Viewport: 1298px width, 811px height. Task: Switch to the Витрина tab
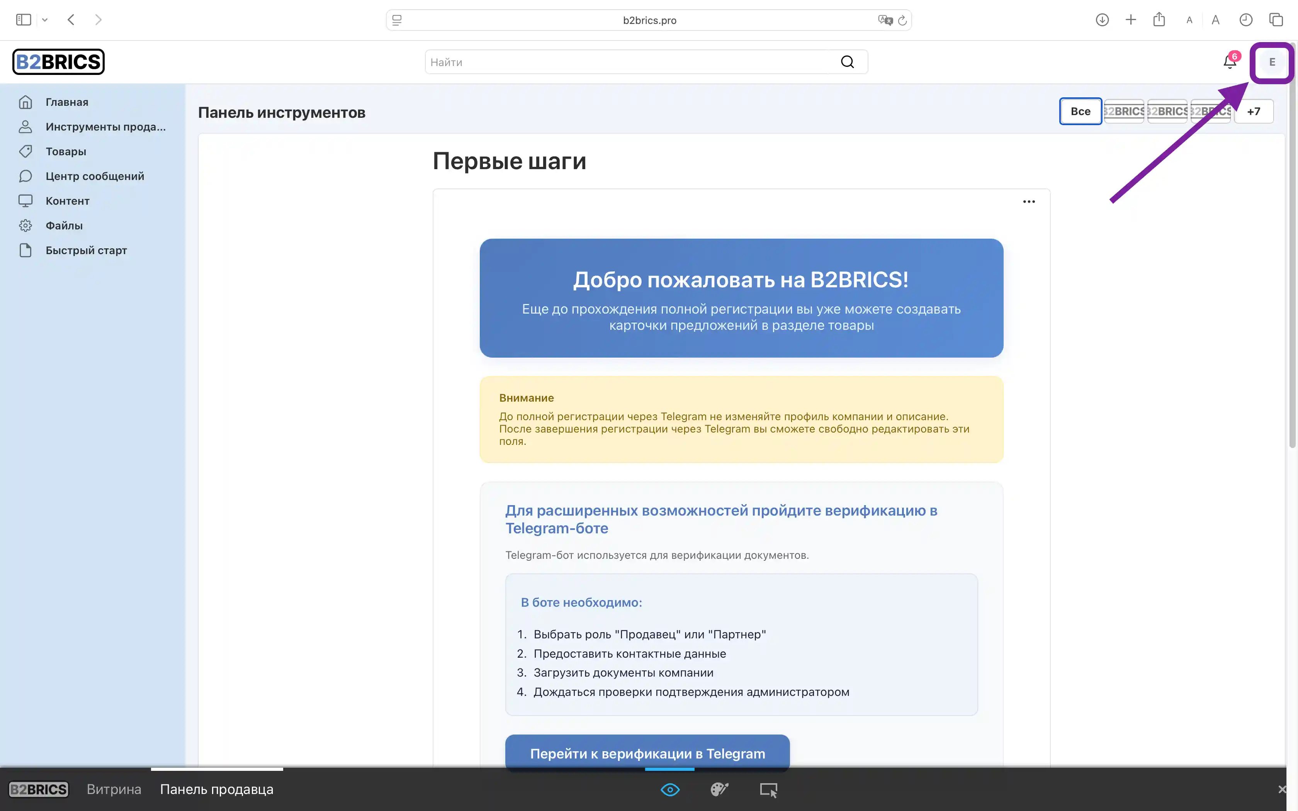(x=114, y=789)
